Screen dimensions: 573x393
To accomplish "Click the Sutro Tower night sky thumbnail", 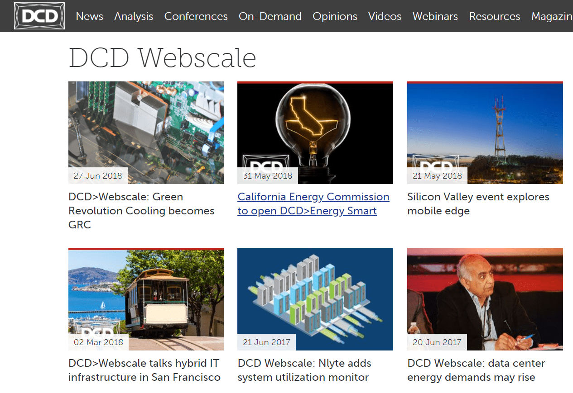I will [485, 133].
